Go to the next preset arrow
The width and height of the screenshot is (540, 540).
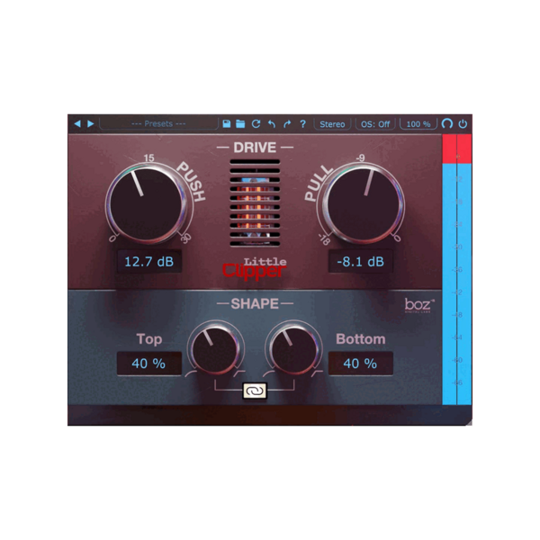point(91,123)
